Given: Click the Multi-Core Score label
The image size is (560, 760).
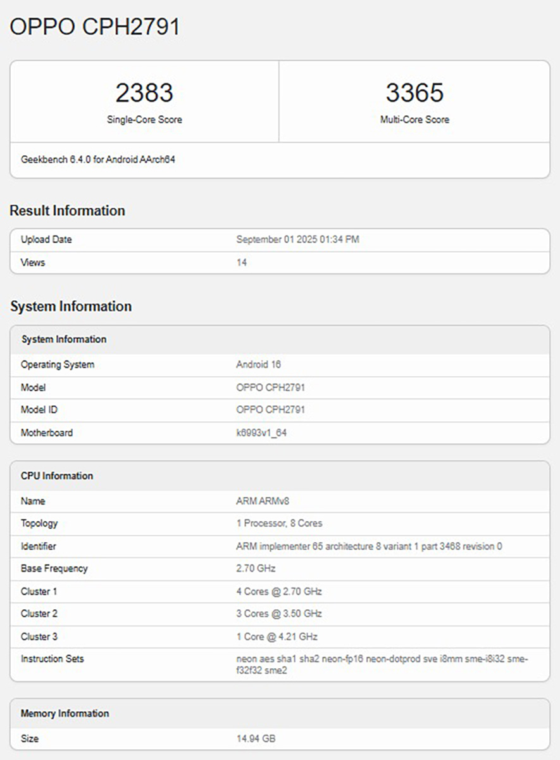Looking at the screenshot, I should pyautogui.click(x=414, y=120).
